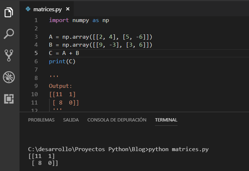This screenshot has width=249, height=171.
Task: Place cursor in 'B = np.array' line
Action: 100,45
